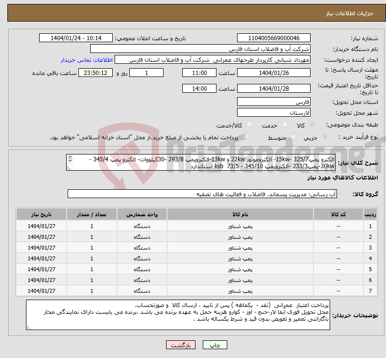This screenshot has height=358, width=386.
Task: Click the گروه کالا field
Action: tap(202, 194)
